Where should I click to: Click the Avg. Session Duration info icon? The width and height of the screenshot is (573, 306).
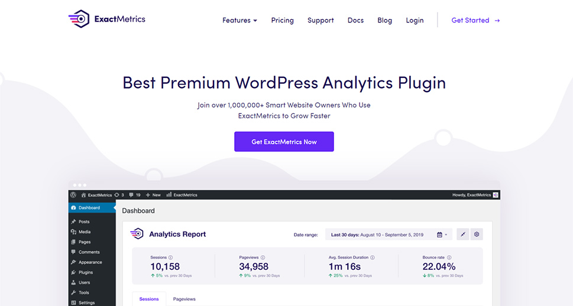pyautogui.click(x=373, y=258)
